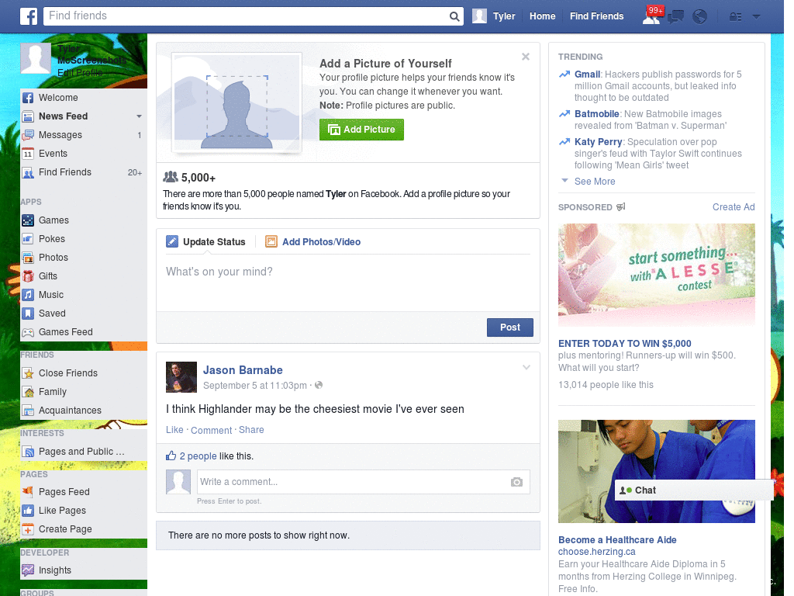This screenshot has height=596, width=794.
Task: Click the Pages Feed flag icon
Action: (x=29, y=491)
